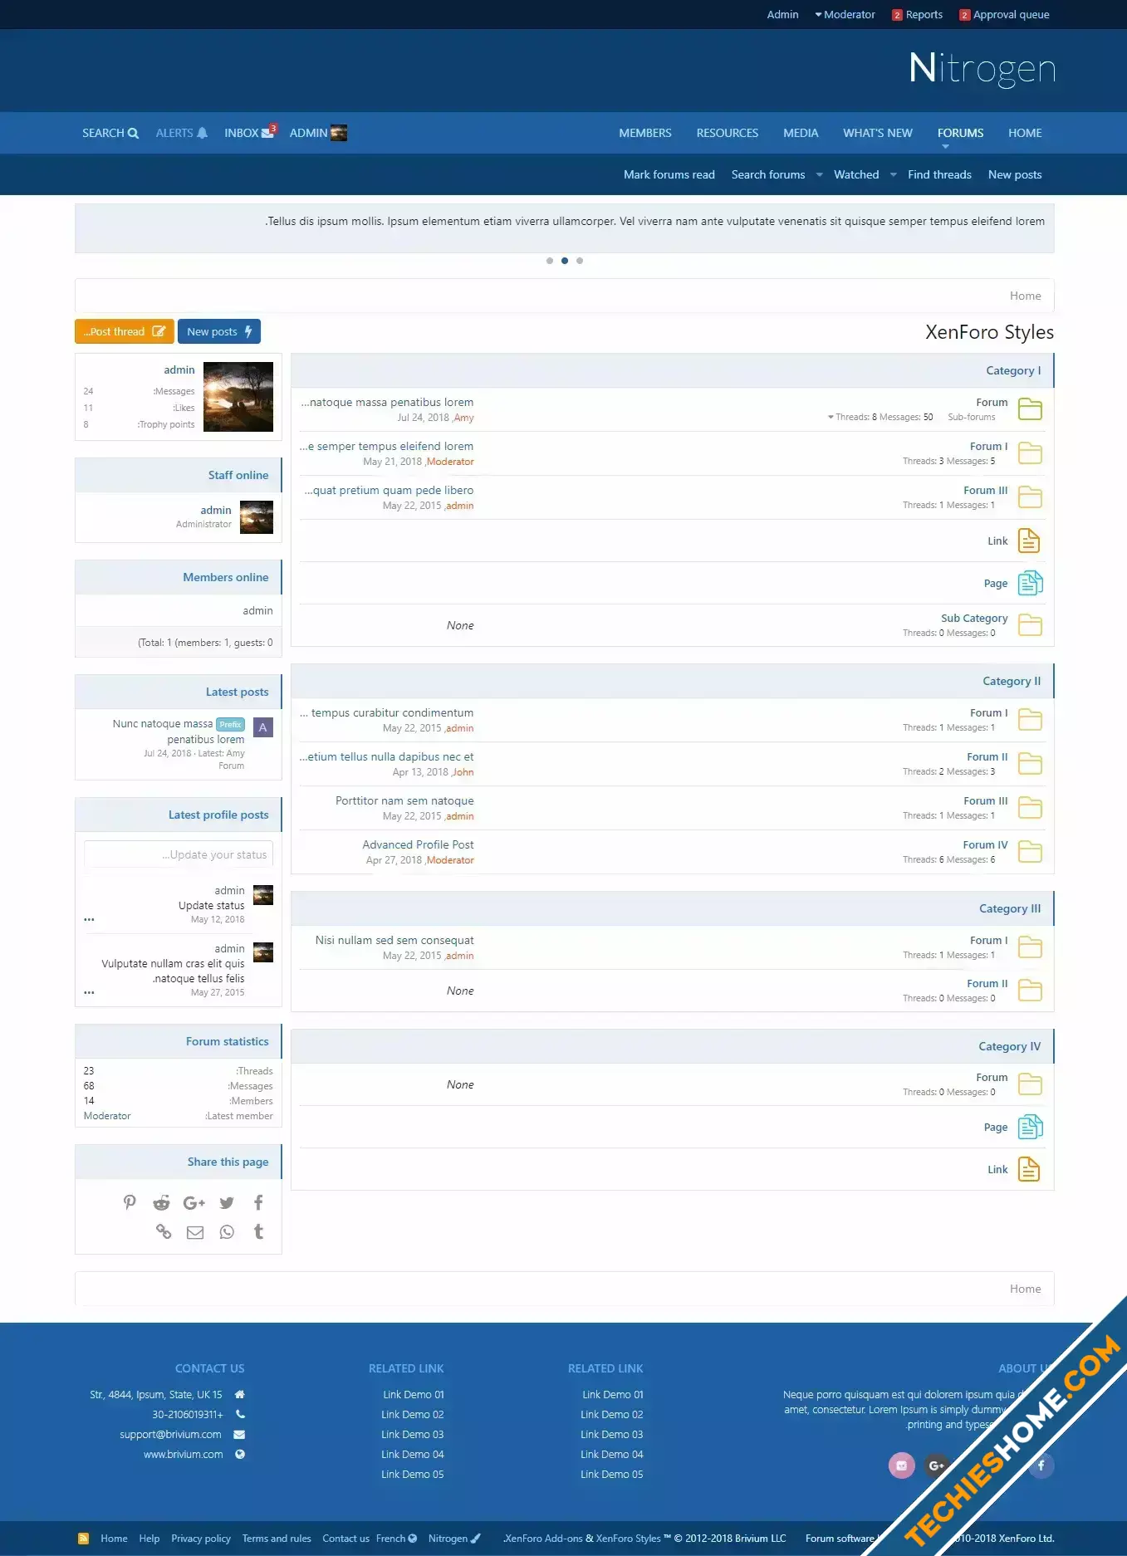The height and width of the screenshot is (1556, 1127).
Task: Click the Reddit share icon
Action: 161,1202
